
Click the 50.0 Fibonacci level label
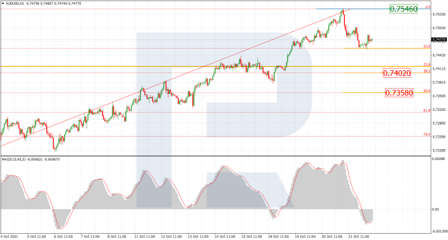pyautogui.click(x=427, y=91)
